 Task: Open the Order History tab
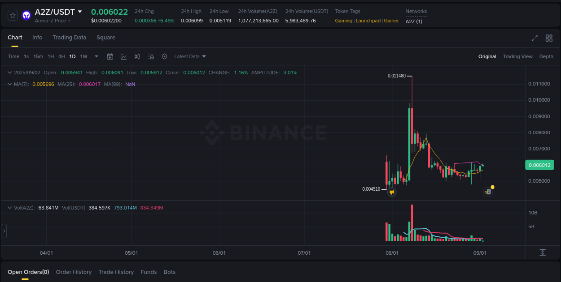[74, 272]
